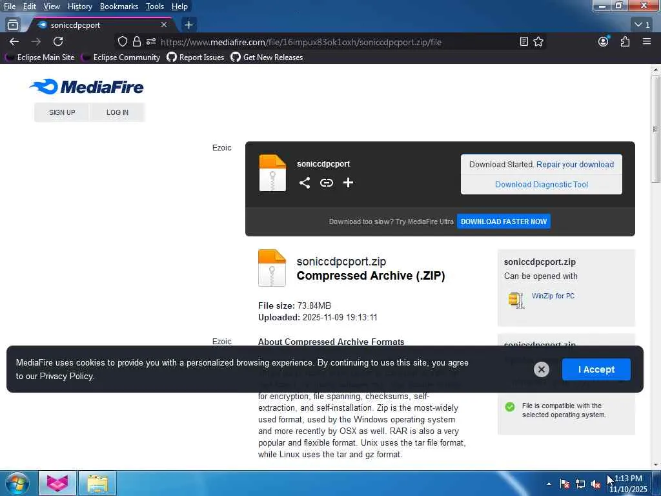
Task: Open the hamburger application menu
Action: click(647, 41)
